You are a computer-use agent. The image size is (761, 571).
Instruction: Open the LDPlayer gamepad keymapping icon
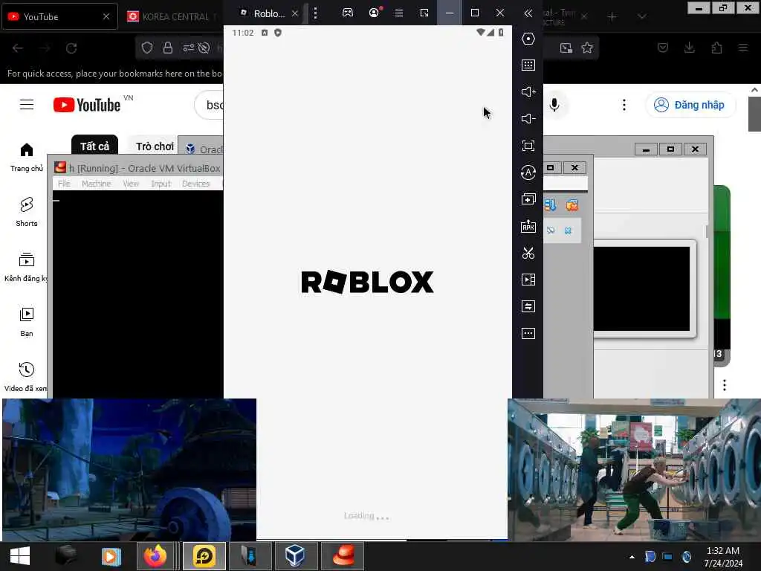click(x=348, y=13)
